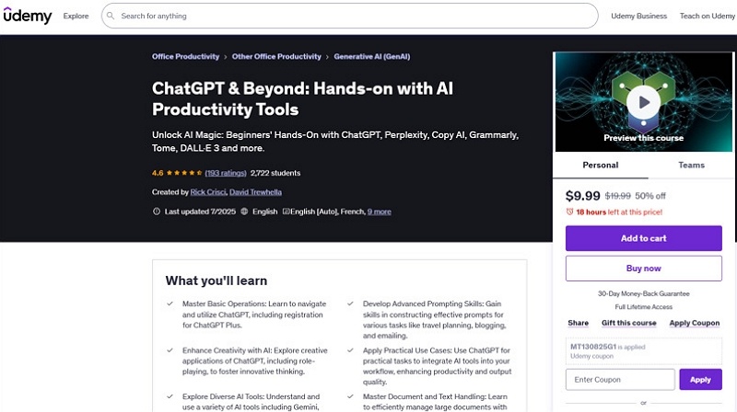Click the 4.6 rating number
737x412 pixels.
[158, 173]
